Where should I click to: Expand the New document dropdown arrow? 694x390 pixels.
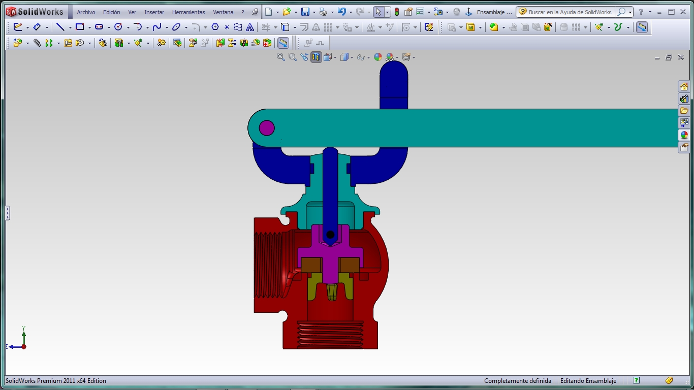pyautogui.click(x=277, y=12)
